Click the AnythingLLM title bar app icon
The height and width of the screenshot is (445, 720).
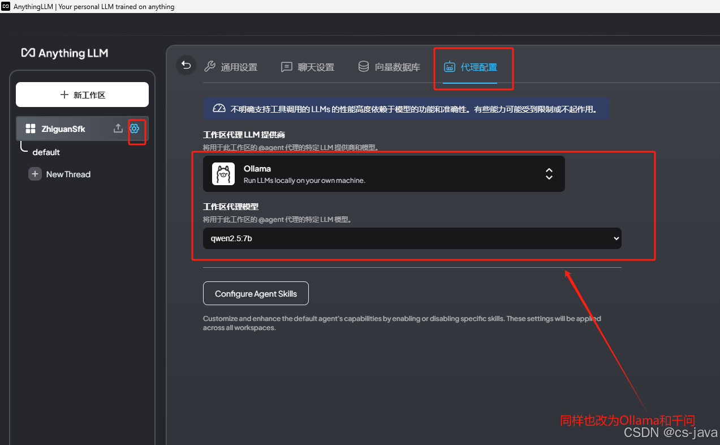click(6, 6)
